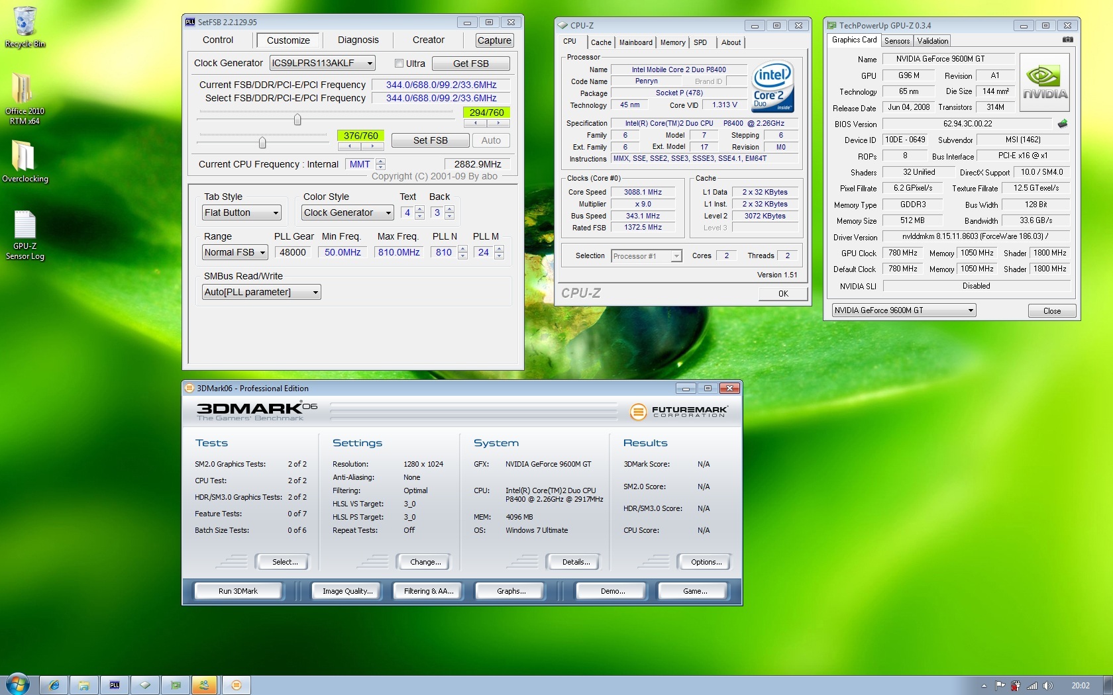Open the network signal tray icon
This screenshot has height=695, width=1113.
pos(1032,686)
